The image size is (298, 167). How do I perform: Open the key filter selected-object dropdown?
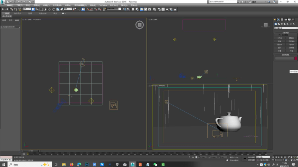pyautogui.click(x=263, y=157)
